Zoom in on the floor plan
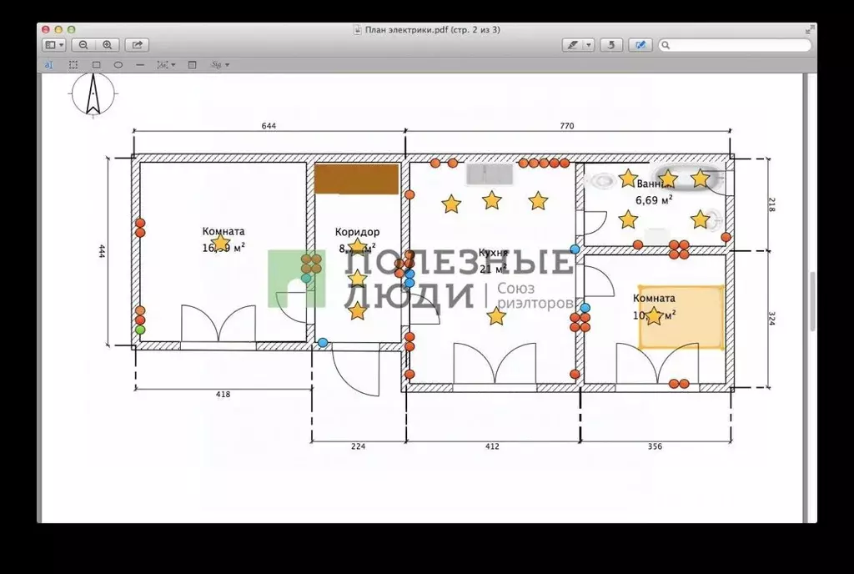 [x=107, y=45]
